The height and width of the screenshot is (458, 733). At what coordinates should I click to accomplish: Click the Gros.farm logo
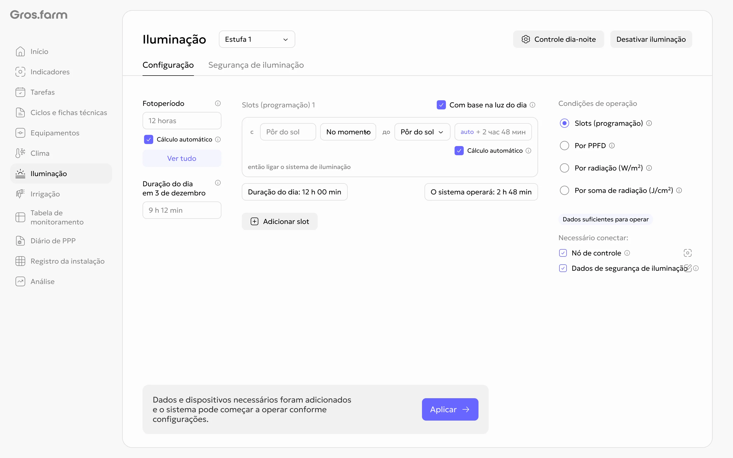[x=39, y=15]
